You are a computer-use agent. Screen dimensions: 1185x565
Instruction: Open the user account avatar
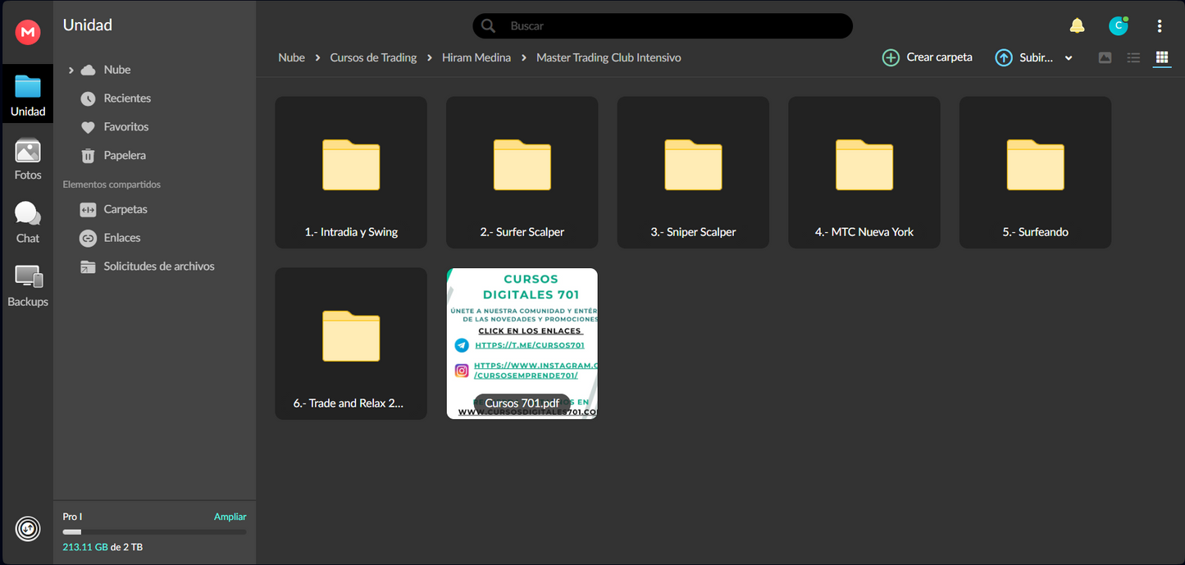(x=1118, y=26)
